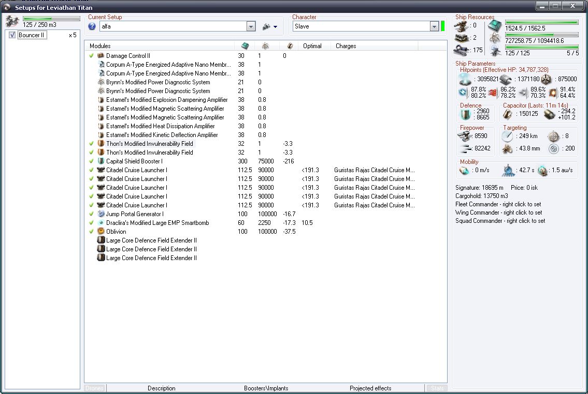Click the missile volley icon showing 82242
This screenshot has width=588, height=394.
(x=465, y=148)
